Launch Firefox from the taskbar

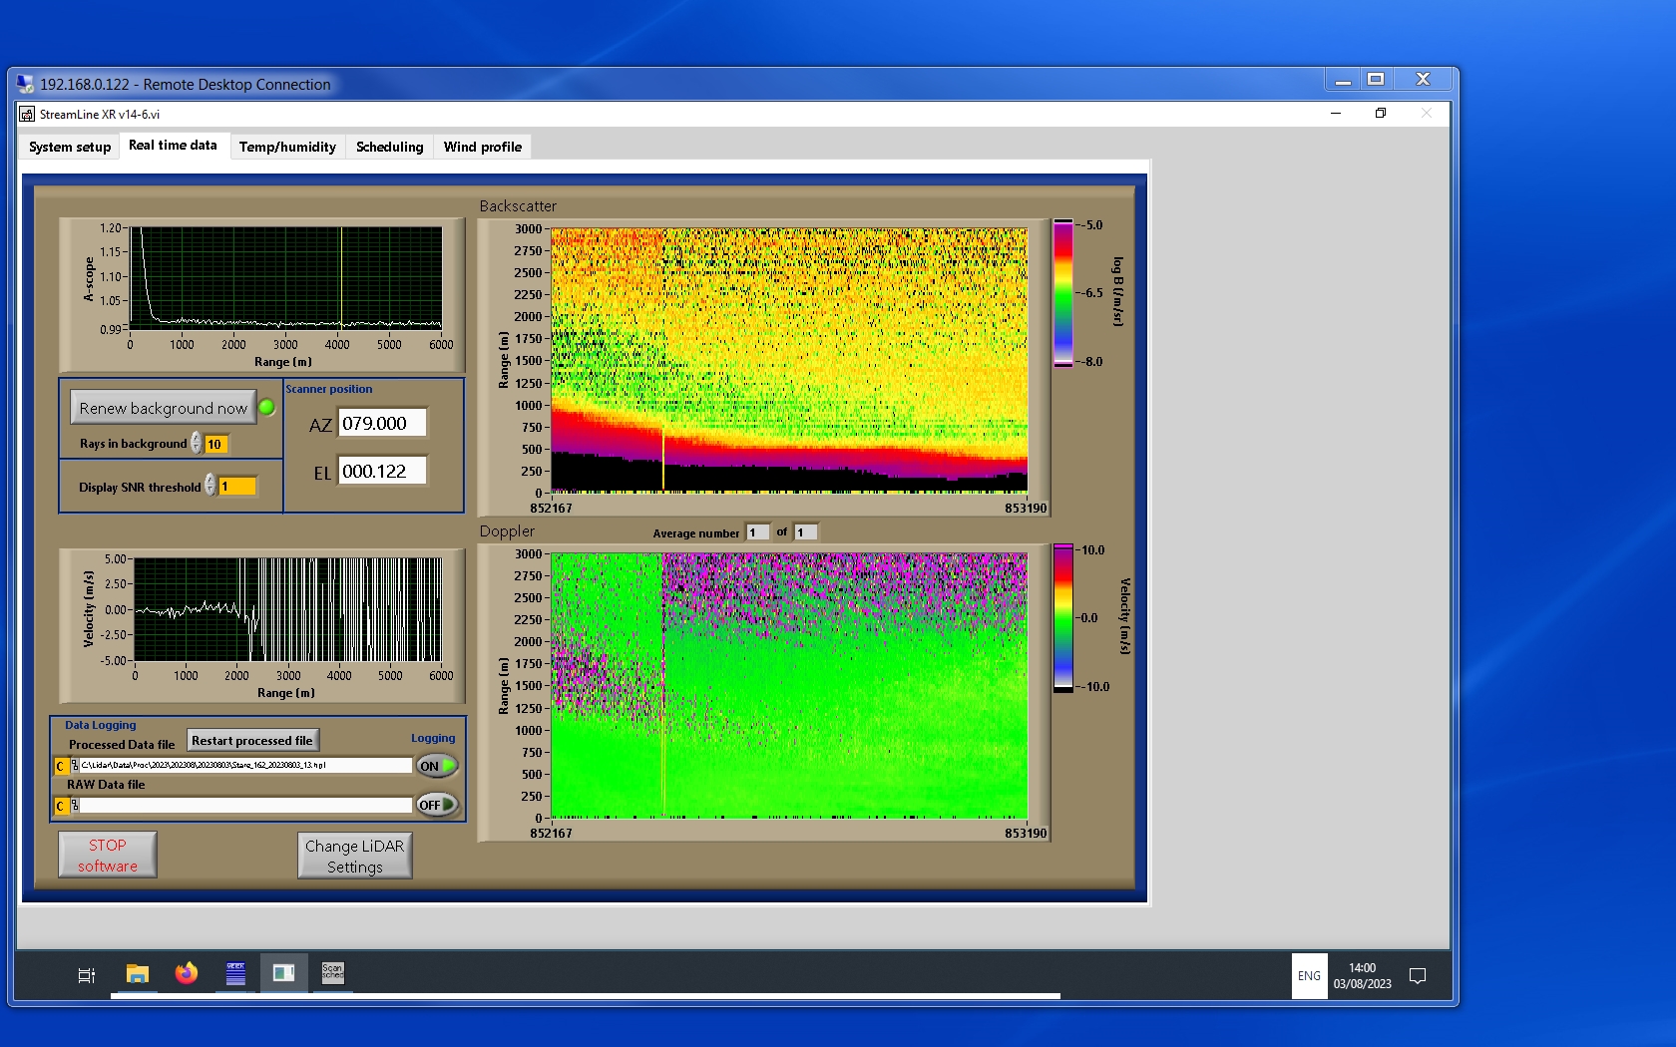coord(187,974)
